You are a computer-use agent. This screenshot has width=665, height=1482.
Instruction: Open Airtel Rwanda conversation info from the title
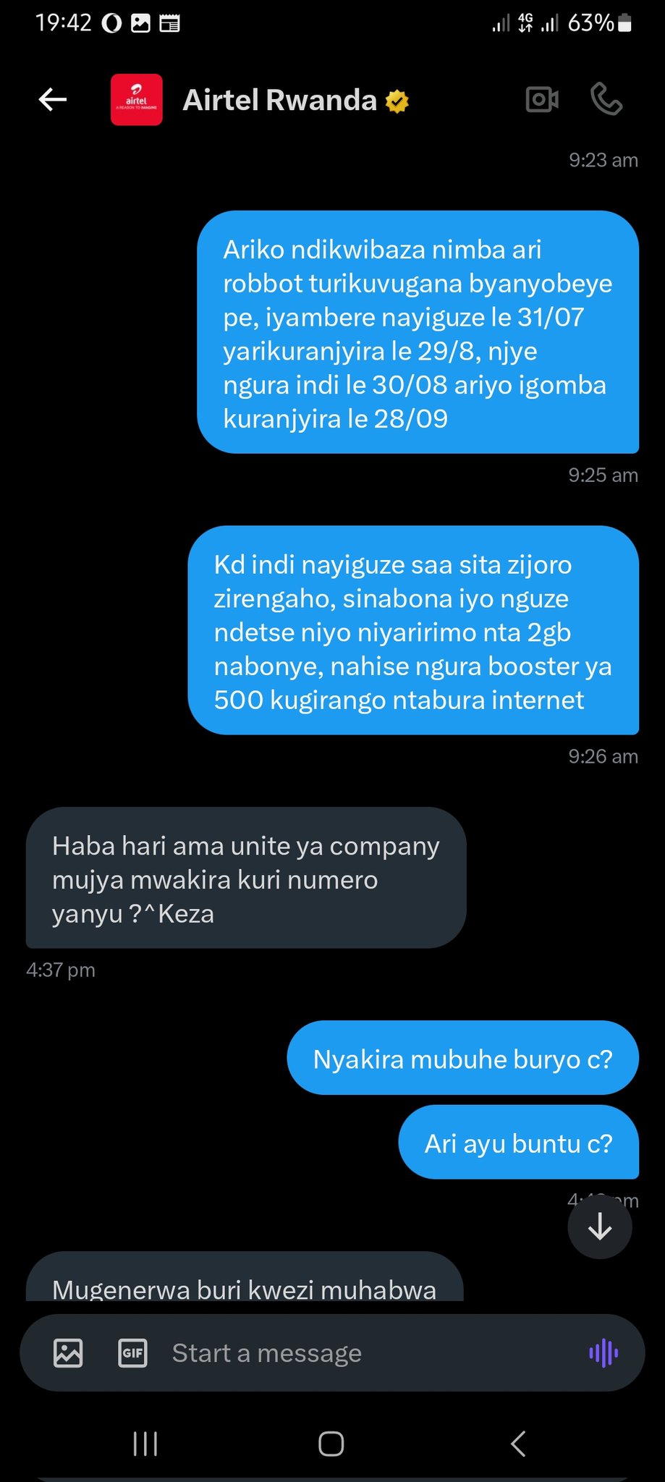280,100
